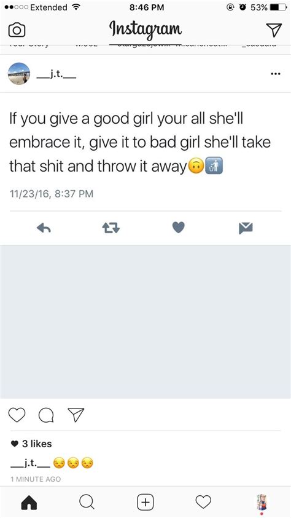Open own profile tab avatar

point(262,503)
